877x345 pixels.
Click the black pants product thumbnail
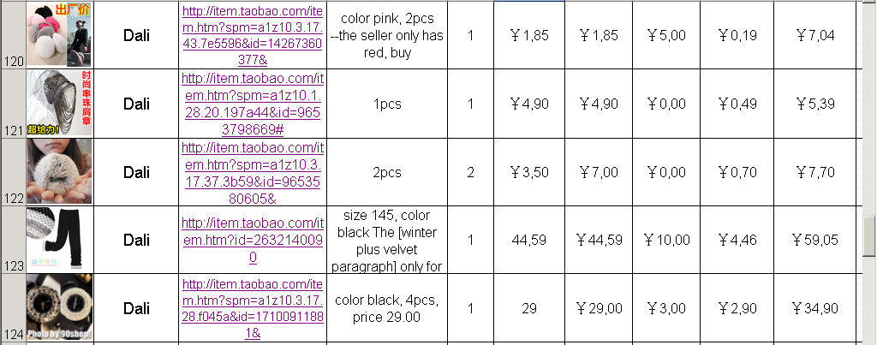click(x=59, y=240)
